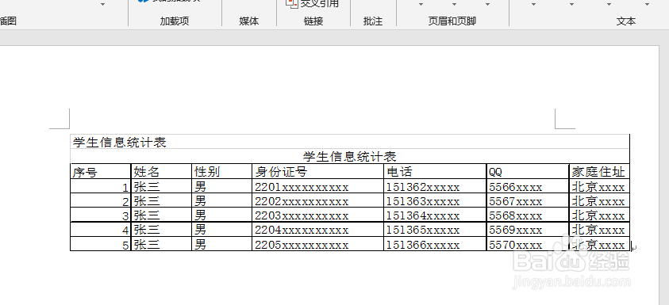Click the serial number cell 2
The height and width of the screenshot is (305, 669).
(x=100, y=200)
